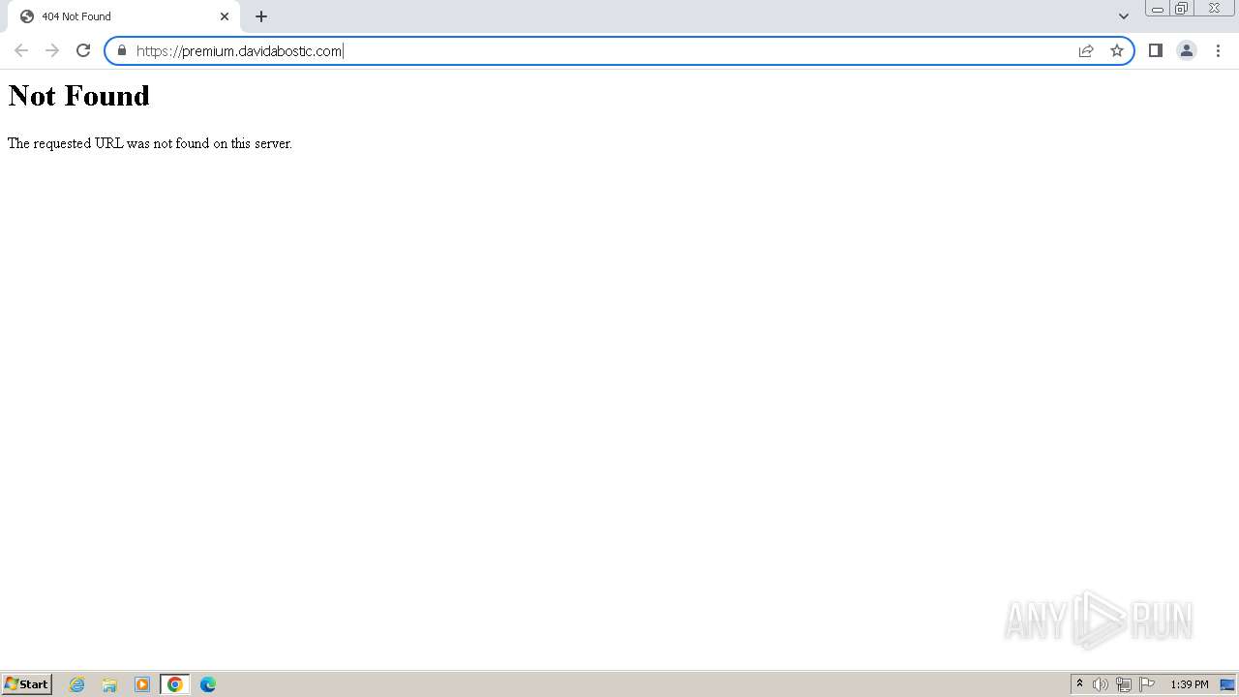
Task: Reload the current page
Action: point(83,50)
